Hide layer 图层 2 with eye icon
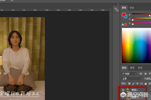Image resolution: width=151 pixels, height=100 pixels. click(x=123, y=89)
